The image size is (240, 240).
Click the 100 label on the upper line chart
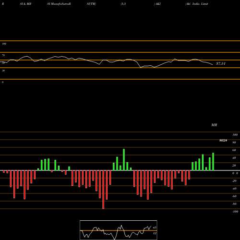(4, 44)
